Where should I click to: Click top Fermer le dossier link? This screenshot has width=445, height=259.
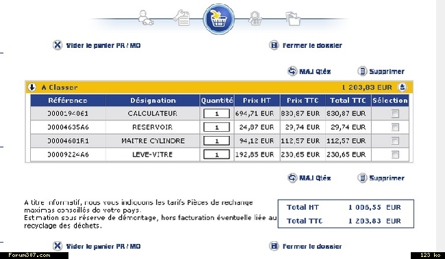(312, 45)
